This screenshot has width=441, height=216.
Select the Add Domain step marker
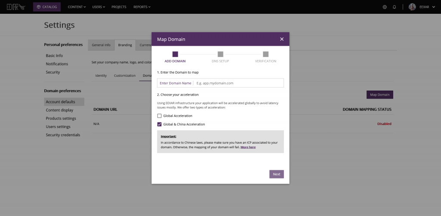(175, 54)
